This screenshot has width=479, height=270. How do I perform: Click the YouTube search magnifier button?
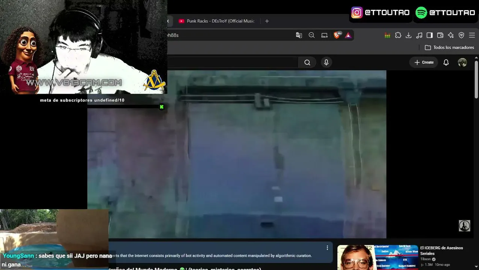coord(307,63)
